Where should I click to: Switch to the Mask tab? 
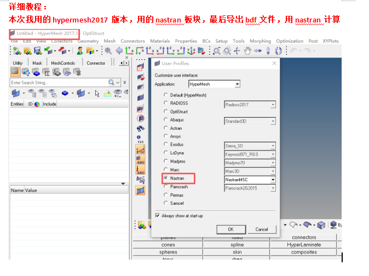coord(37,63)
